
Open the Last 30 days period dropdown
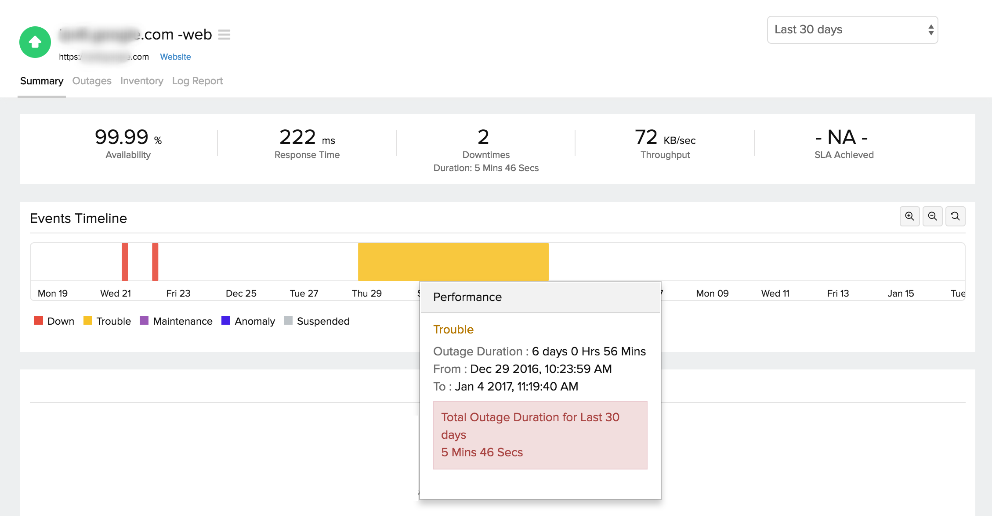coord(852,30)
